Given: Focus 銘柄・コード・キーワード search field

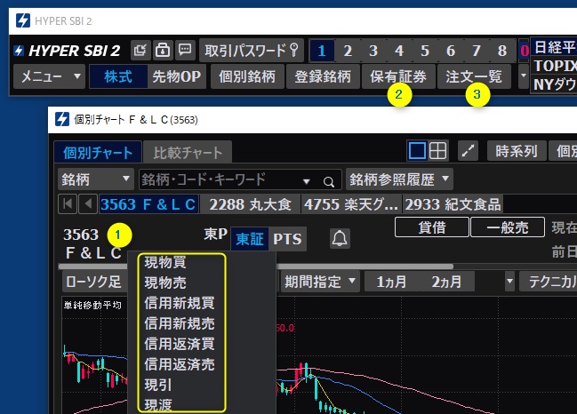Looking at the screenshot, I should 240,179.
